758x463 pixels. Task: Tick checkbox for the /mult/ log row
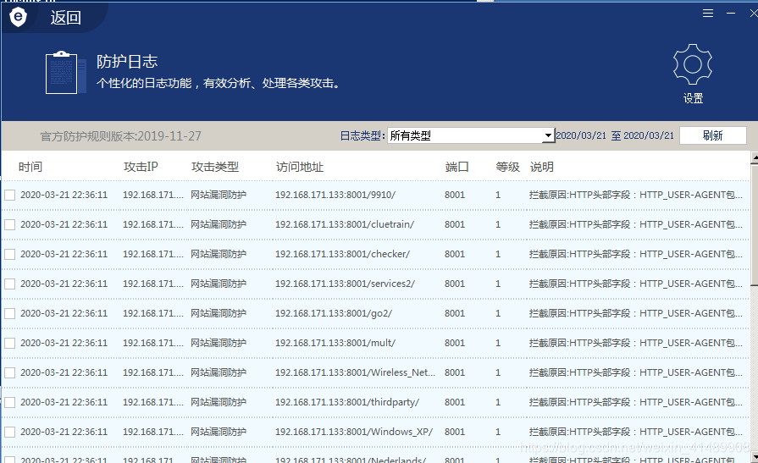(x=9, y=343)
